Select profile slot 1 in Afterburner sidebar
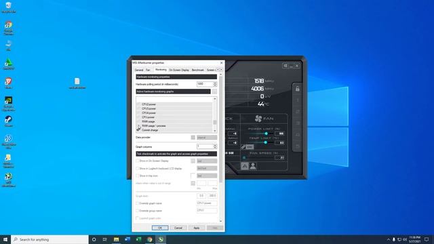The image size is (434, 244). pyautogui.click(x=298, y=100)
